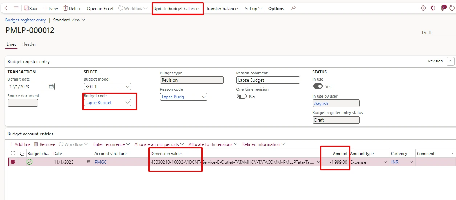This screenshot has height=200, width=456.
Task: Open the top action bar Workflow menu
Action: [133, 8]
